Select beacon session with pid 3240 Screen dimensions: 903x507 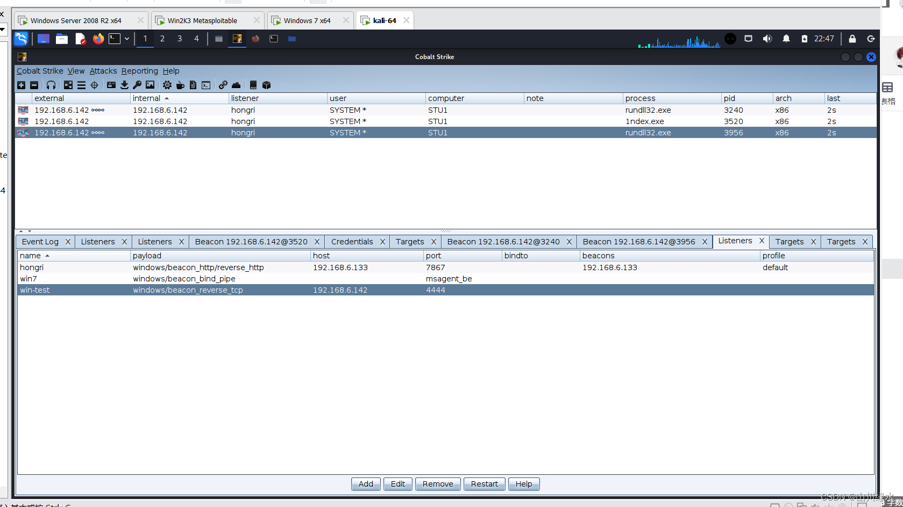click(445, 110)
